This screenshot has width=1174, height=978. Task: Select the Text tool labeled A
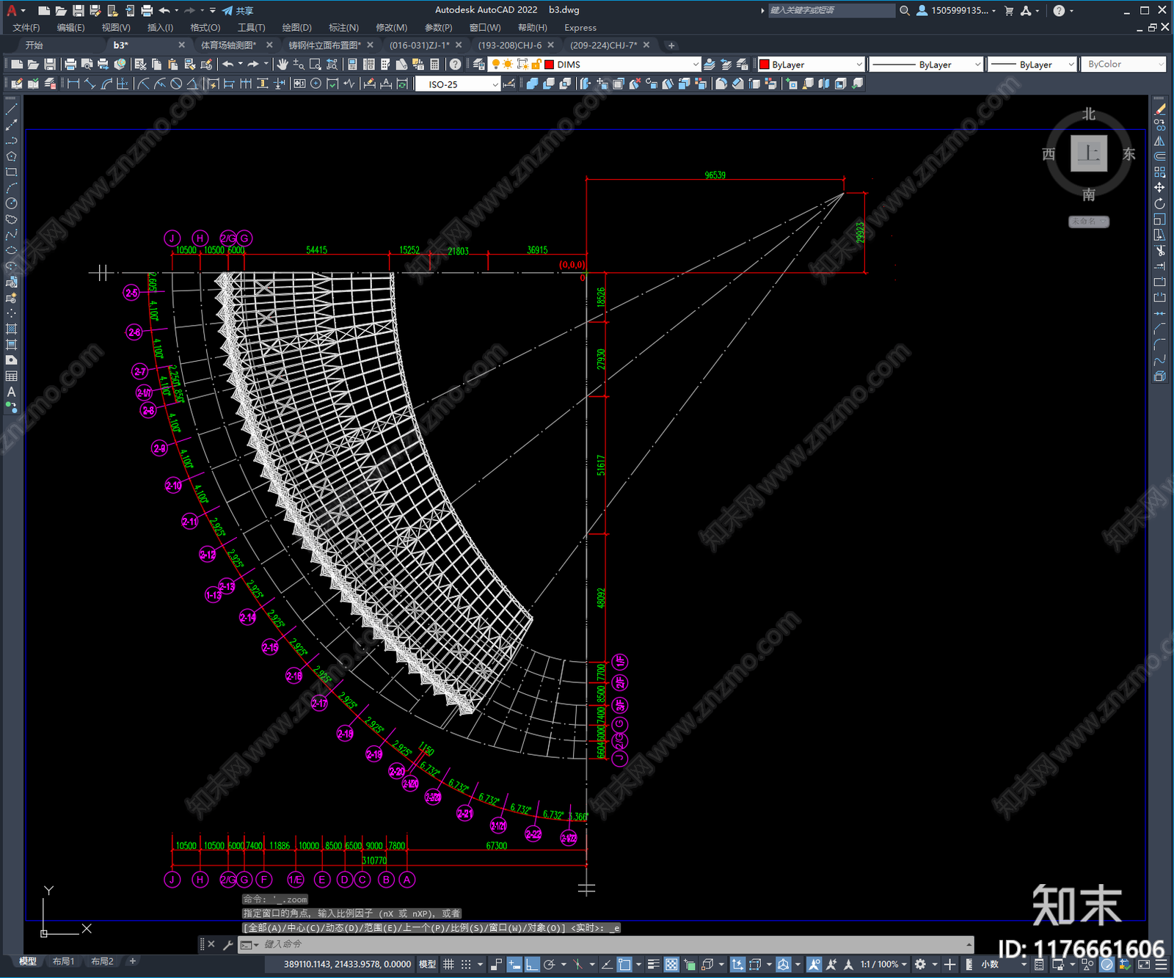pyautogui.click(x=11, y=392)
